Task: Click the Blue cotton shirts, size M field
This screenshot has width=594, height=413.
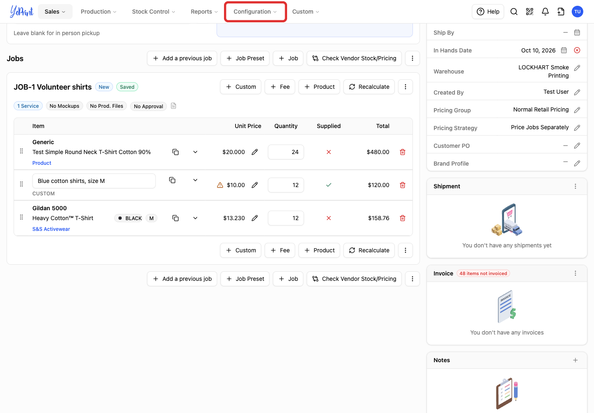Action: tap(94, 181)
